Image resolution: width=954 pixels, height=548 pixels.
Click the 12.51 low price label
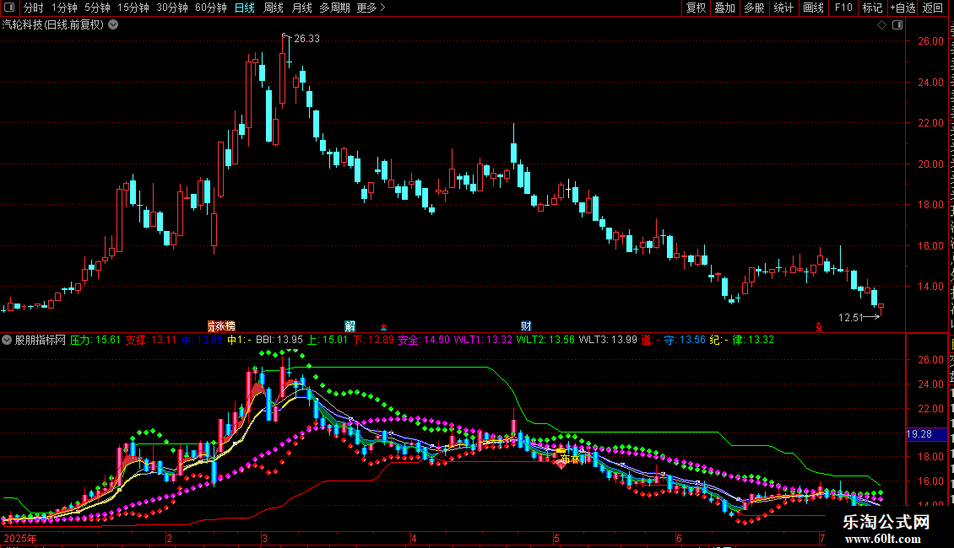850,318
